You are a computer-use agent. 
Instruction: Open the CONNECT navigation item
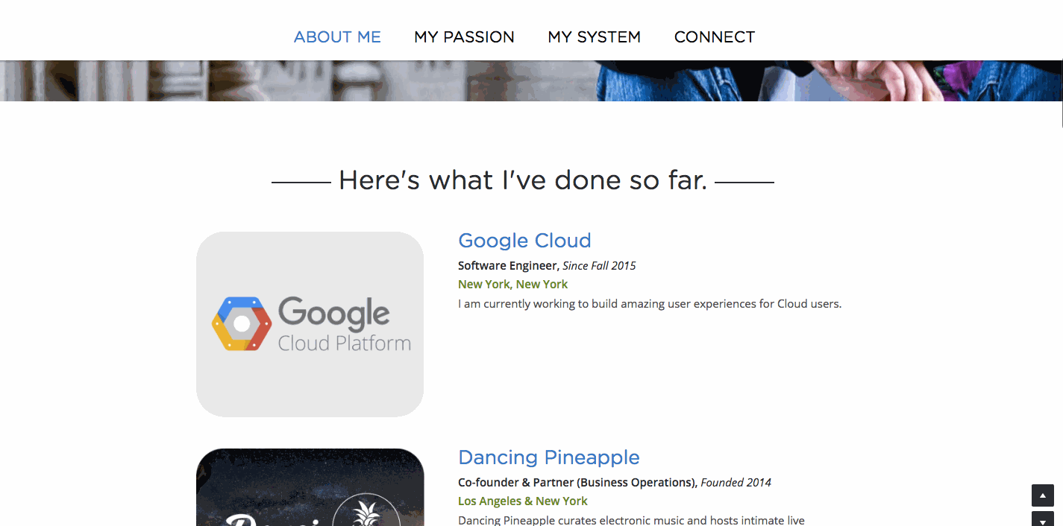click(x=715, y=37)
